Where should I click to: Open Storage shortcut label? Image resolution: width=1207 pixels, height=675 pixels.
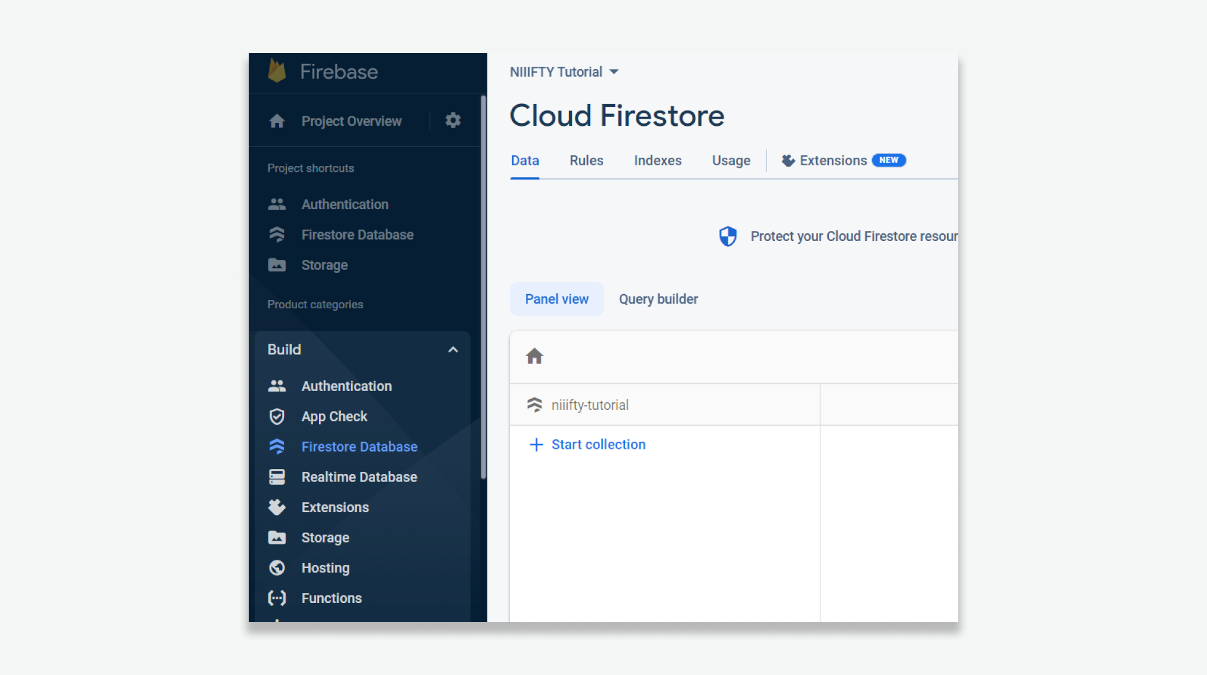[325, 265]
